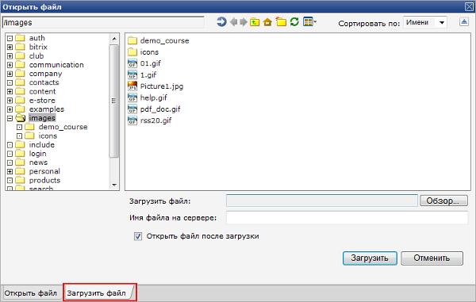Select file help.gif
This screenshot has height=302, width=476.
click(148, 97)
